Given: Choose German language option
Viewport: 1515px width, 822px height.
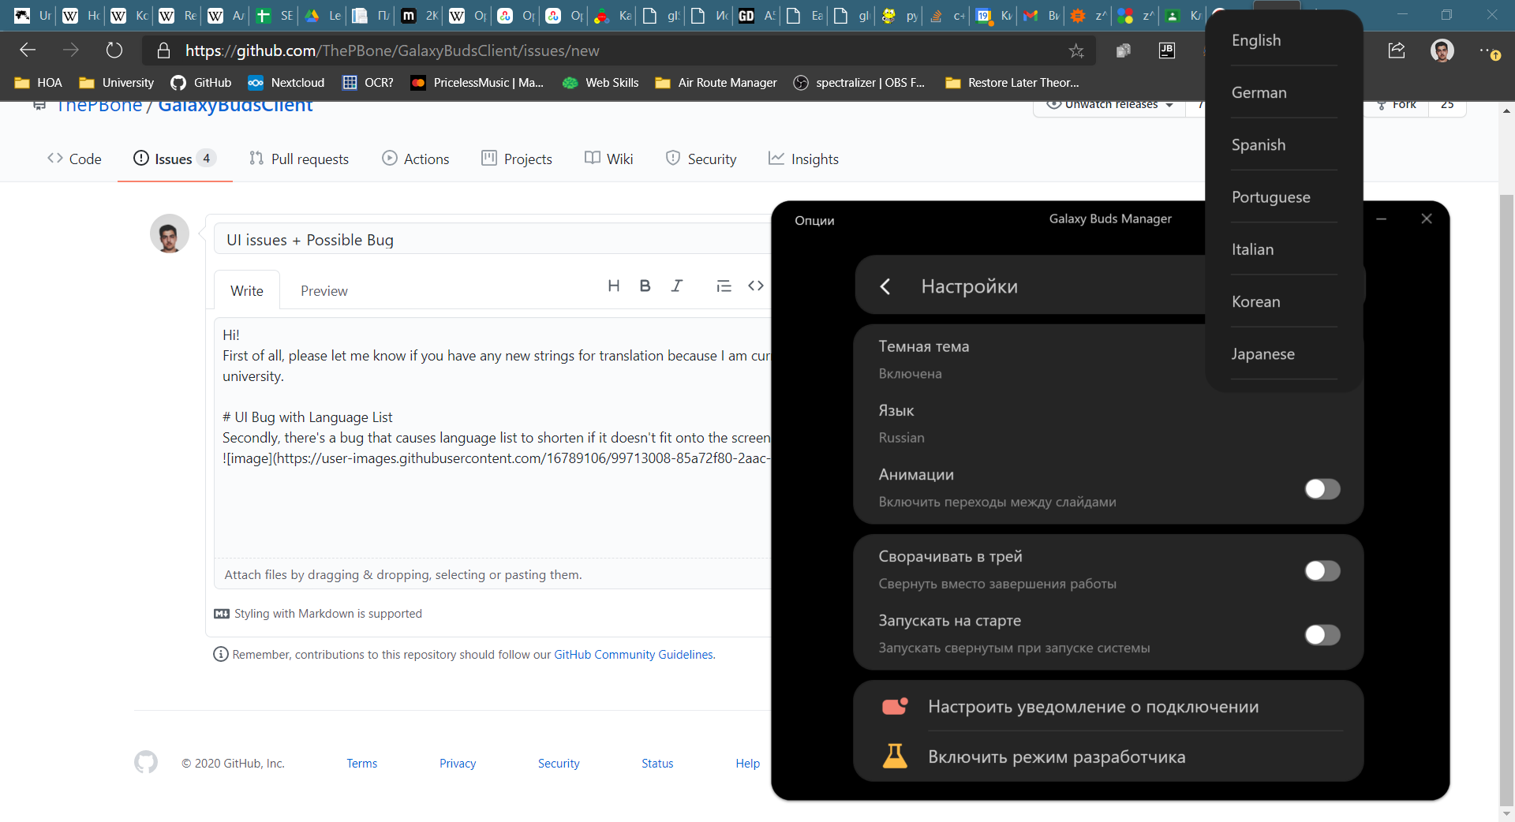Looking at the screenshot, I should click(x=1284, y=92).
